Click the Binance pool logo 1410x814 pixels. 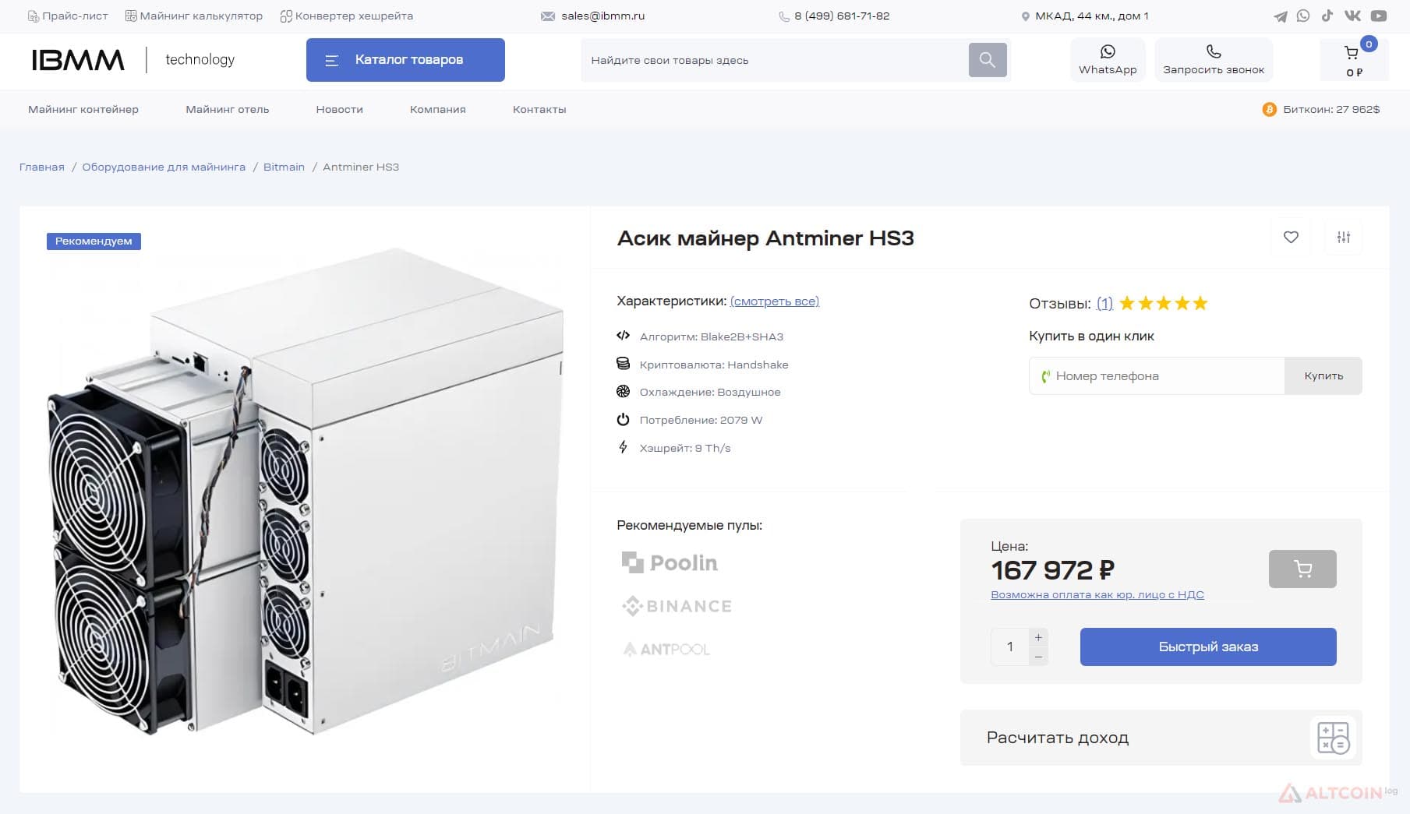pos(677,606)
